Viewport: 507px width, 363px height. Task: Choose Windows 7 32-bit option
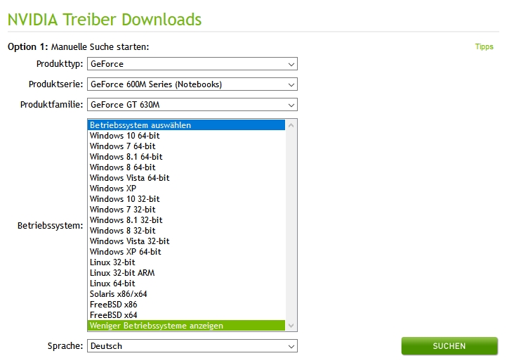point(186,210)
